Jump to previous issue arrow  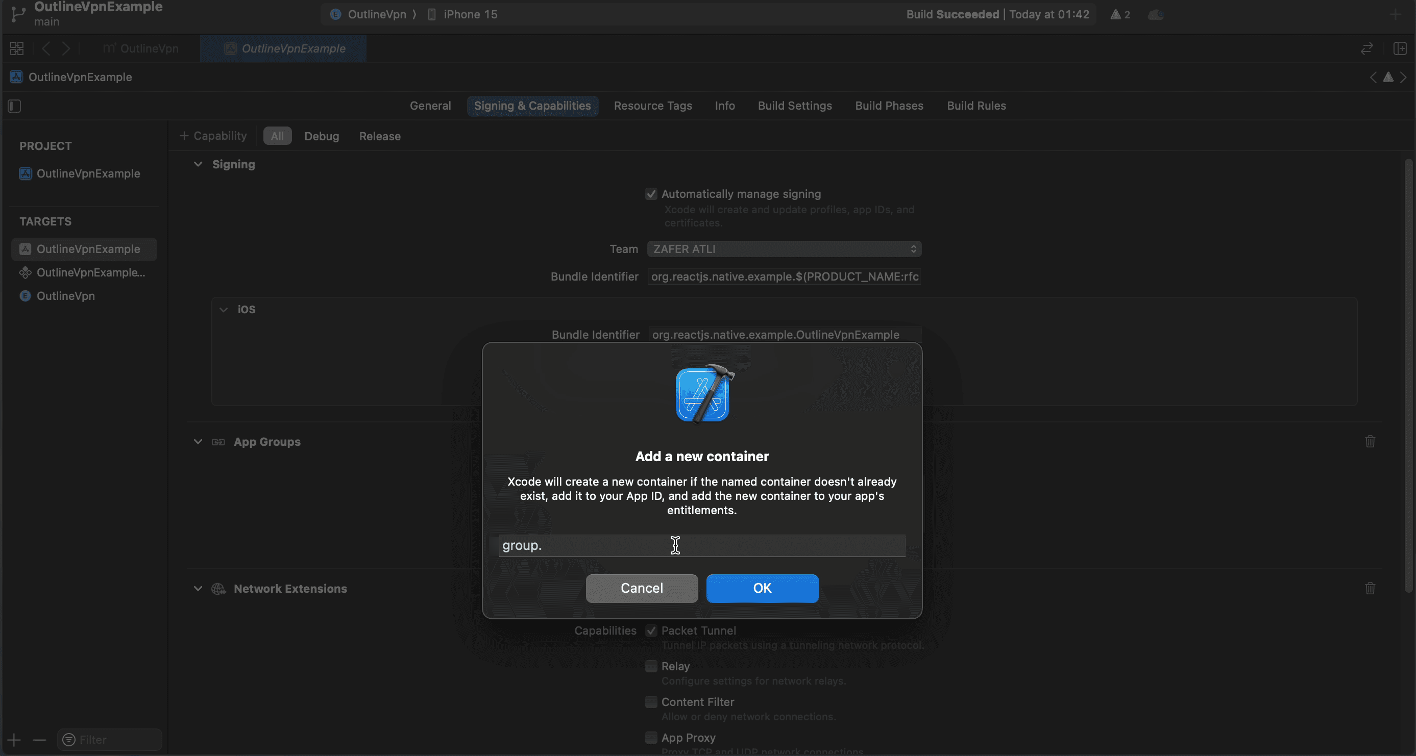[1373, 77]
